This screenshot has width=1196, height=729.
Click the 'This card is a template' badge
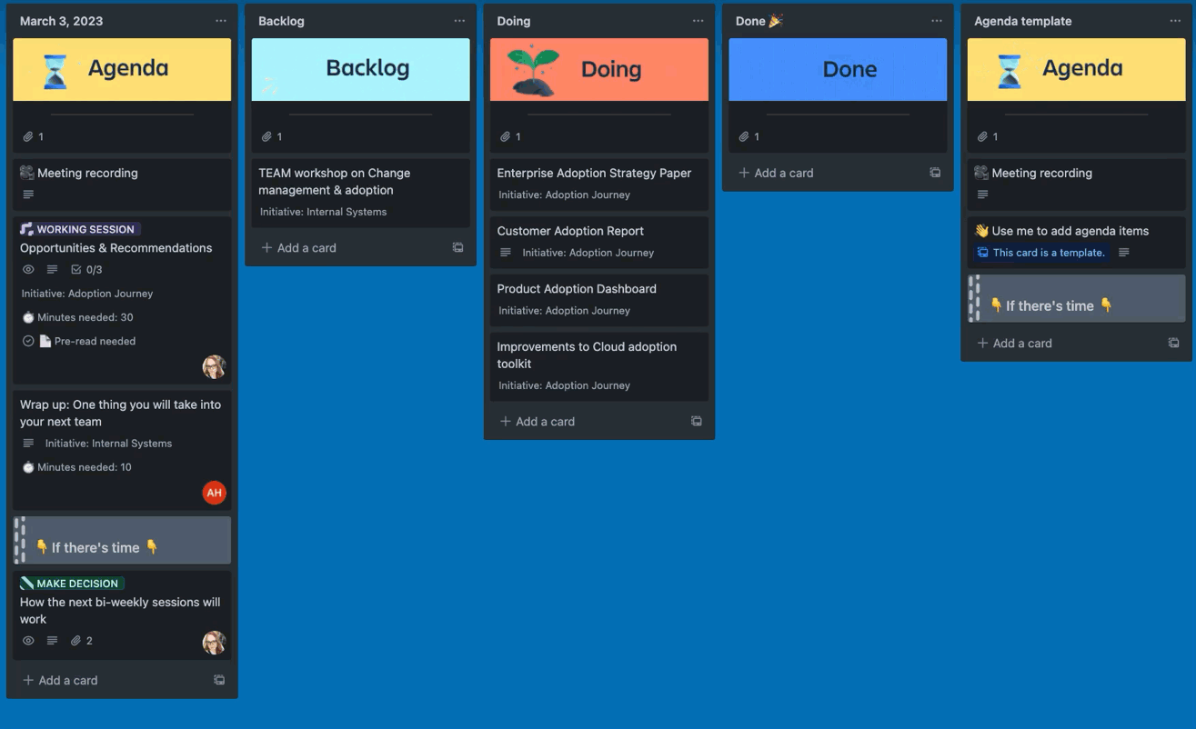pyautogui.click(x=1040, y=253)
